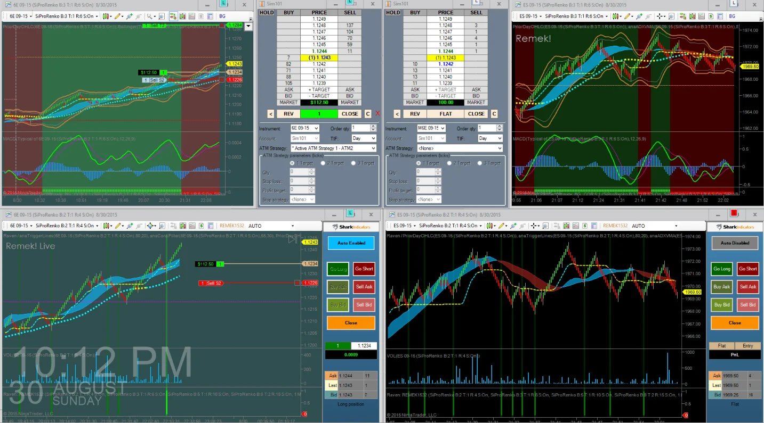Click zoom-in icon in 6E B:3 chart toolbar
764x423 pixels.
coord(129,16)
